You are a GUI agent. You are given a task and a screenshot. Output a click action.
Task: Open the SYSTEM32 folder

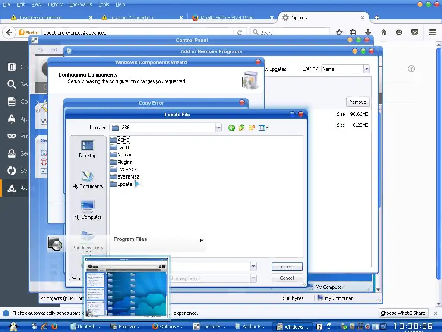coord(125,177)
